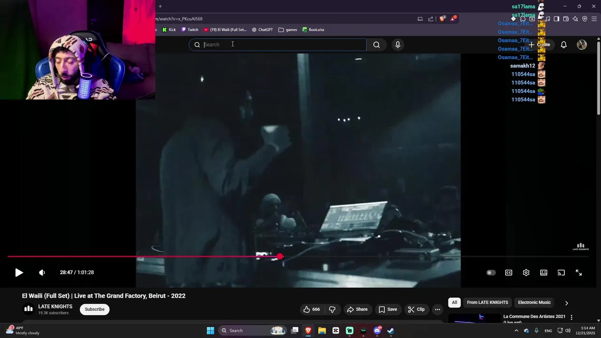Toggle closed captions CC button
Viewport: 601px width, 338px height.
[x=509, y=273]
